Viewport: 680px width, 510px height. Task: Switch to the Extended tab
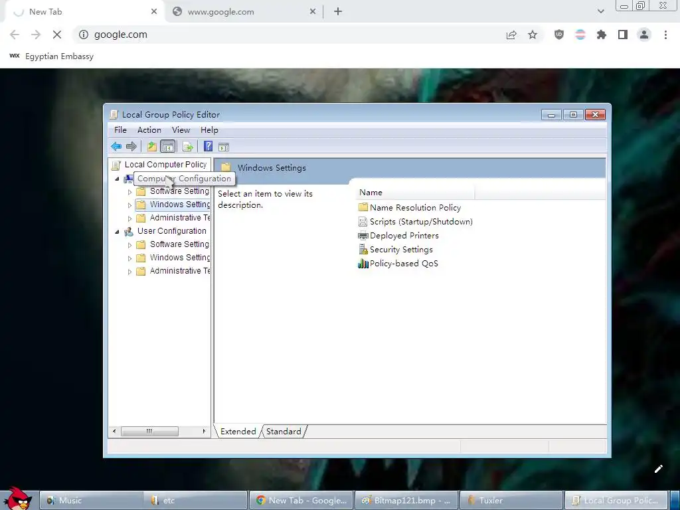tap(238, 432)
